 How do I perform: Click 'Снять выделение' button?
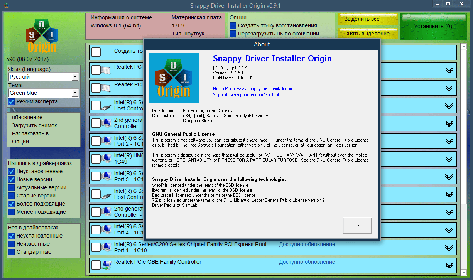(368, 34)
